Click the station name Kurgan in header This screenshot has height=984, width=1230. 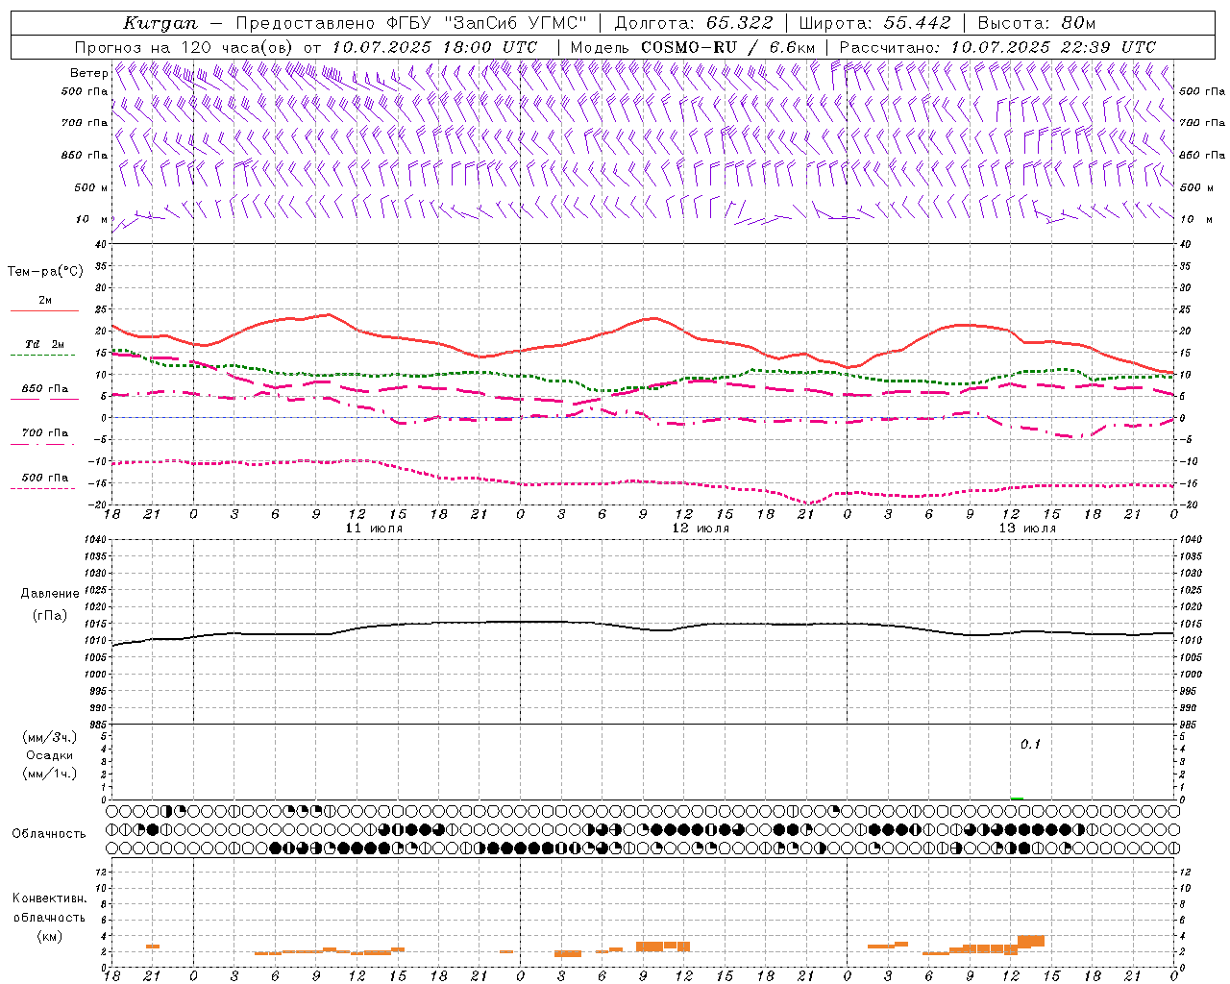pyautogui.click(x=160, y=23)
